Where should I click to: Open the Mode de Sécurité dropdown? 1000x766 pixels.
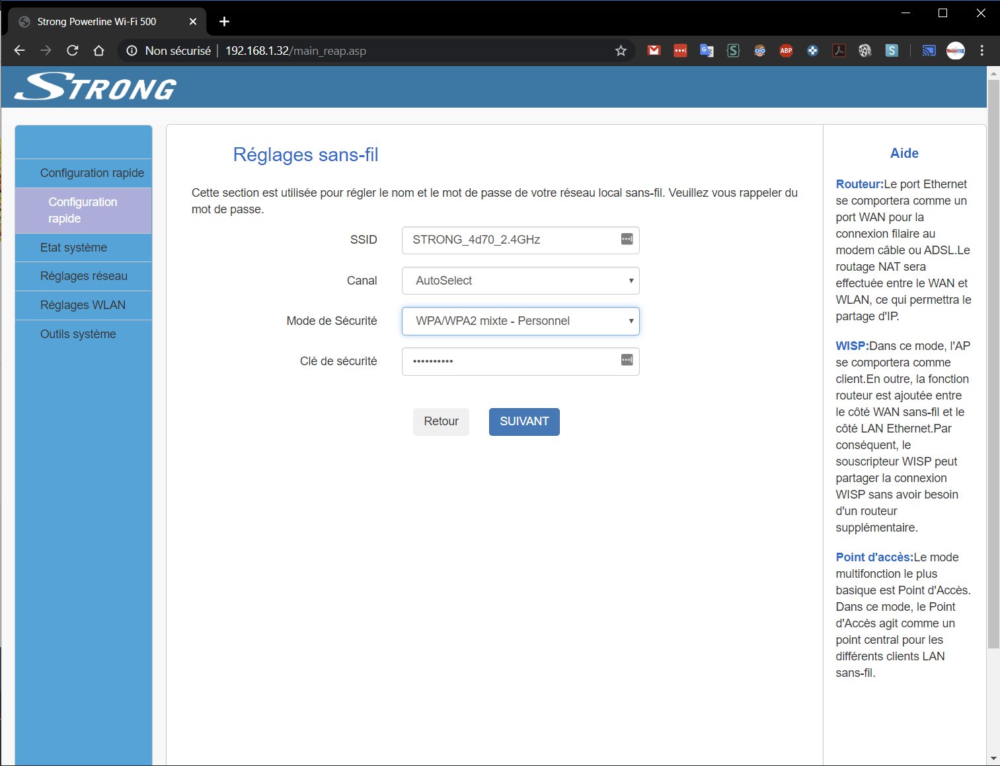coord(520,321)
